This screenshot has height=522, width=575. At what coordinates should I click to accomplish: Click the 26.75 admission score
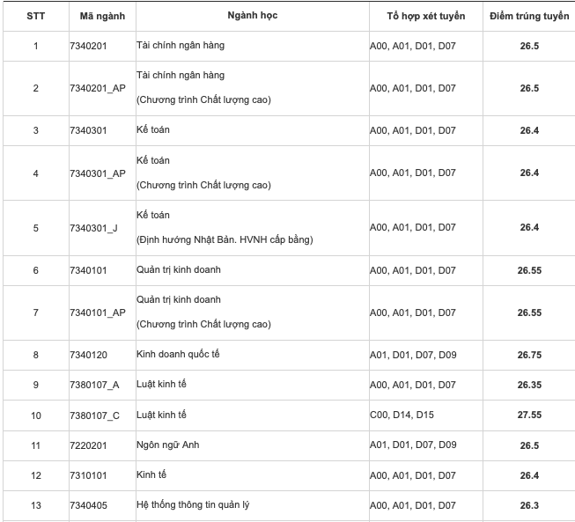tap(528, 355)
